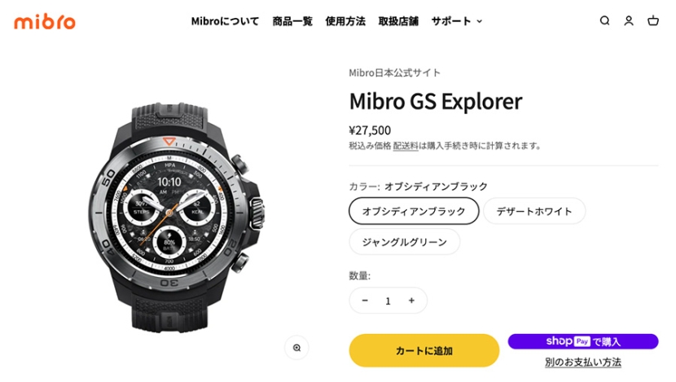The height and width of the screenshot is (382, 676).
Task: Open the 商品一覧 menu item
Action: coord(292,21)
